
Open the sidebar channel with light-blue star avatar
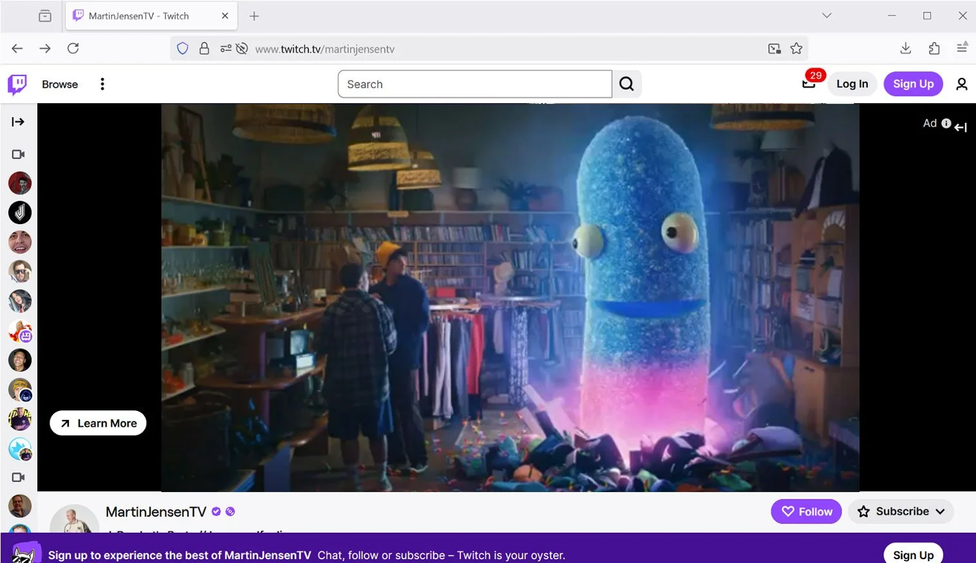(x=20, y=450)
